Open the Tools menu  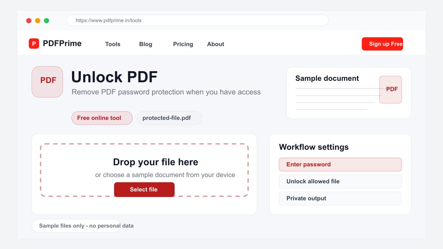(113, 44)
